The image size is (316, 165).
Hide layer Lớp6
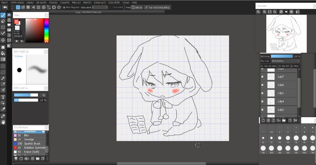click(x=262, y=85)
